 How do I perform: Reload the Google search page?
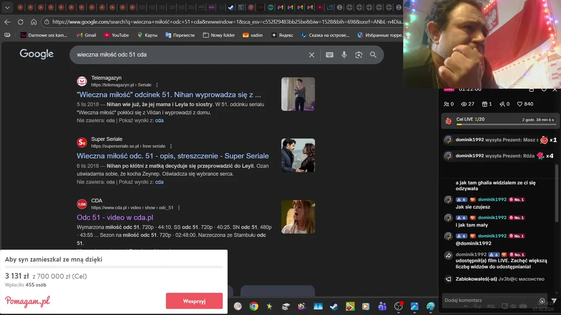21,22
